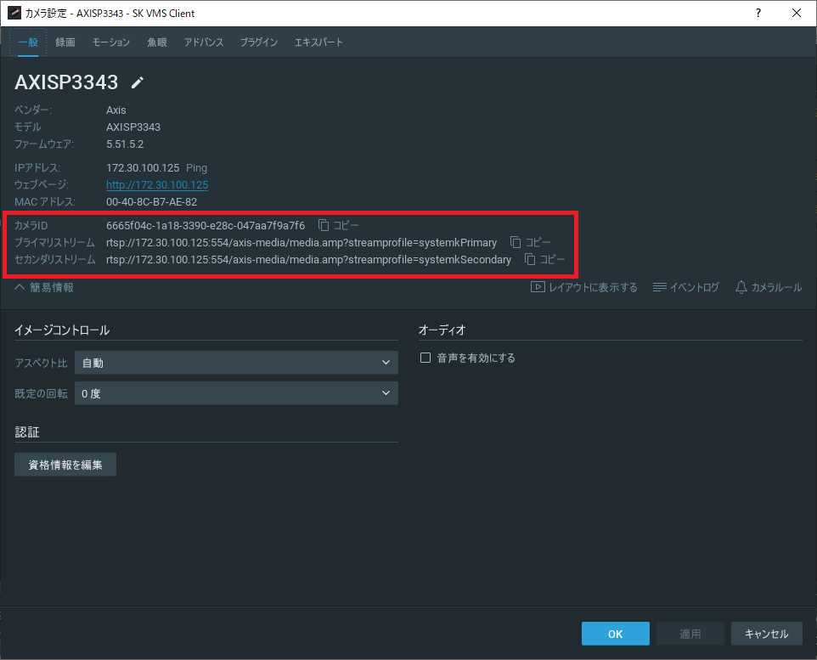The width and height of the screenshot is (817, 660).
Task: Click the IP address value 172.30.100.125
Action: tap(143, 168)
